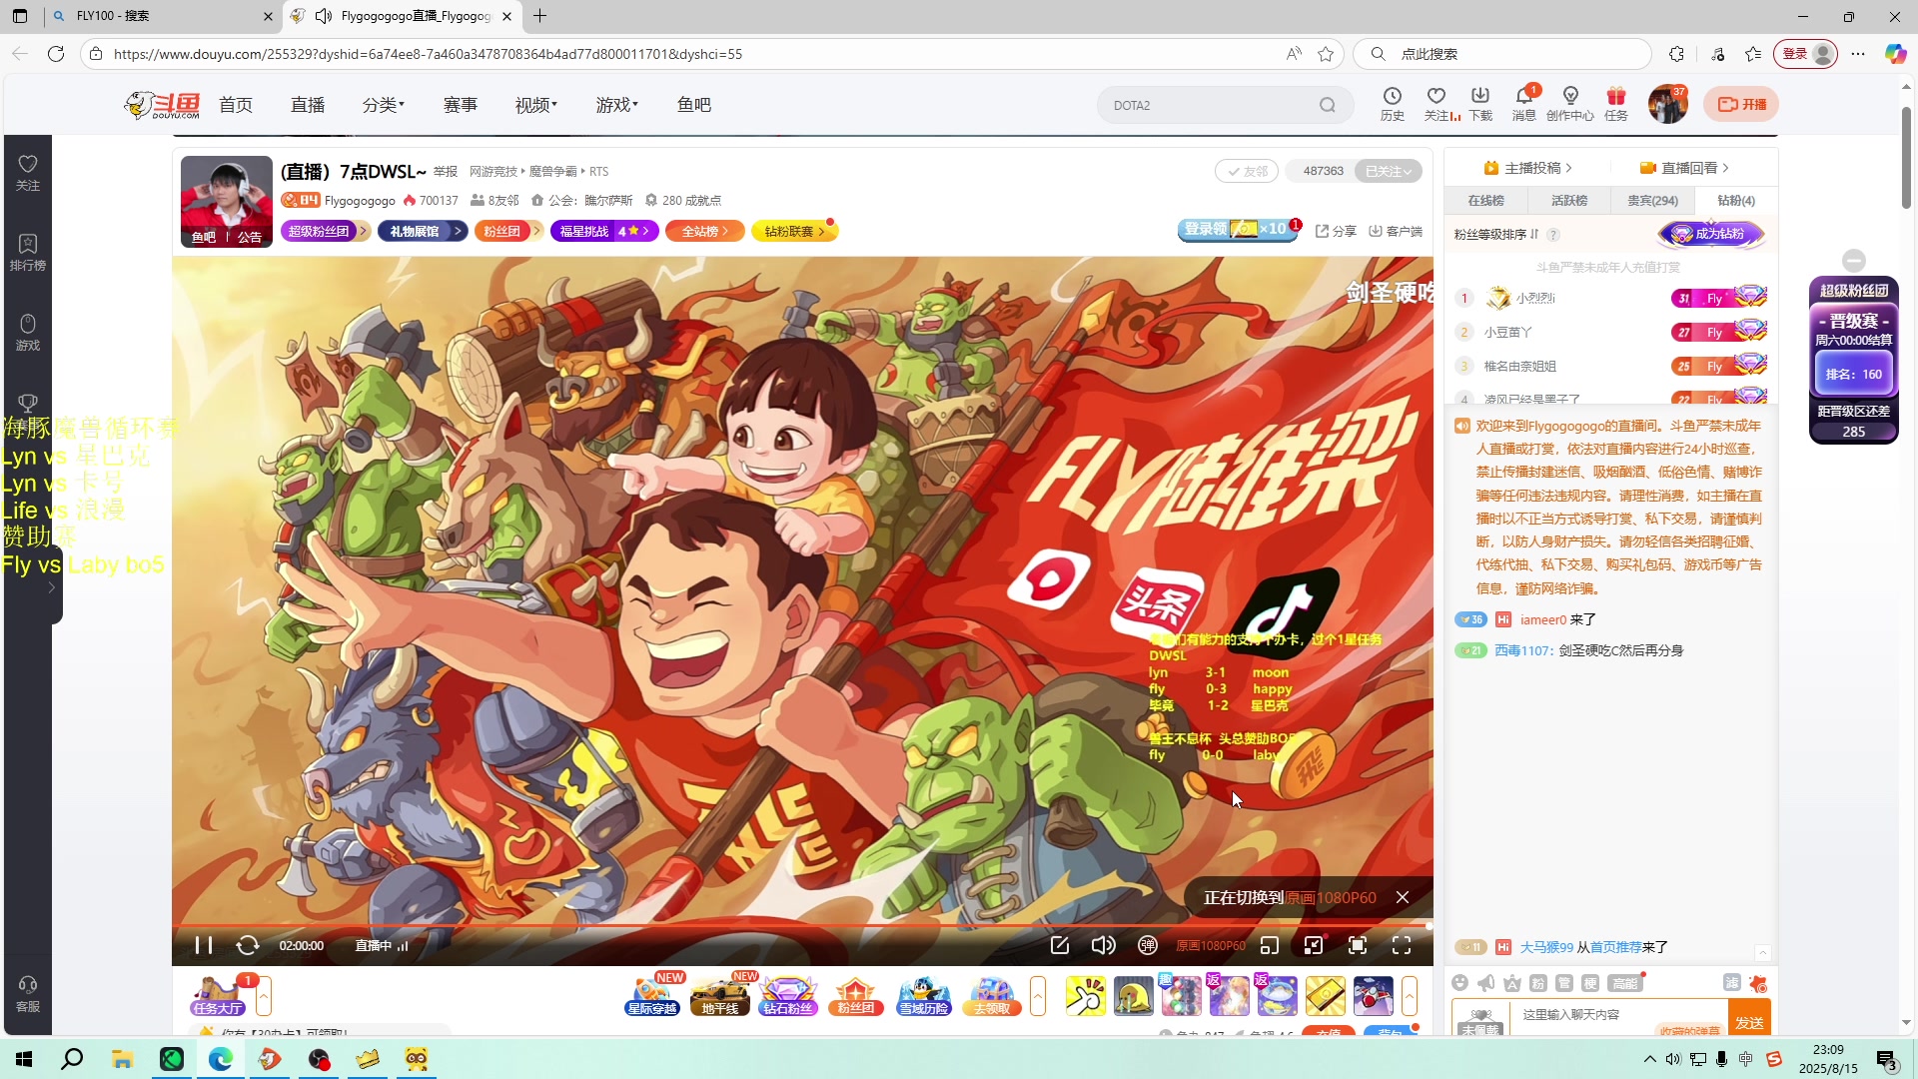This screenshot has width=1918, height=1079.
Task: Click the 开播 start streaming button
Action: pos(1741,104)
